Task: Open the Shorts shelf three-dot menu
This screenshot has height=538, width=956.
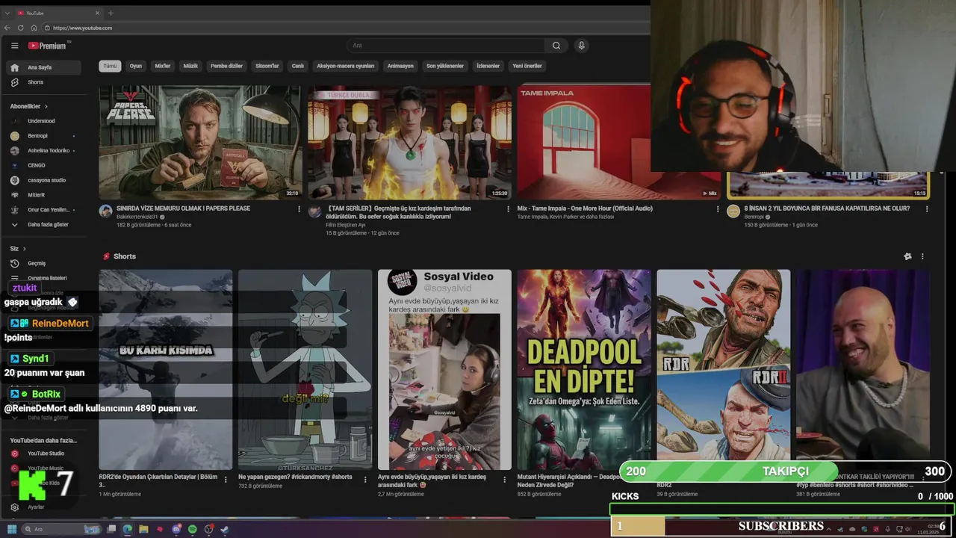Action: [x=922, y=256]
